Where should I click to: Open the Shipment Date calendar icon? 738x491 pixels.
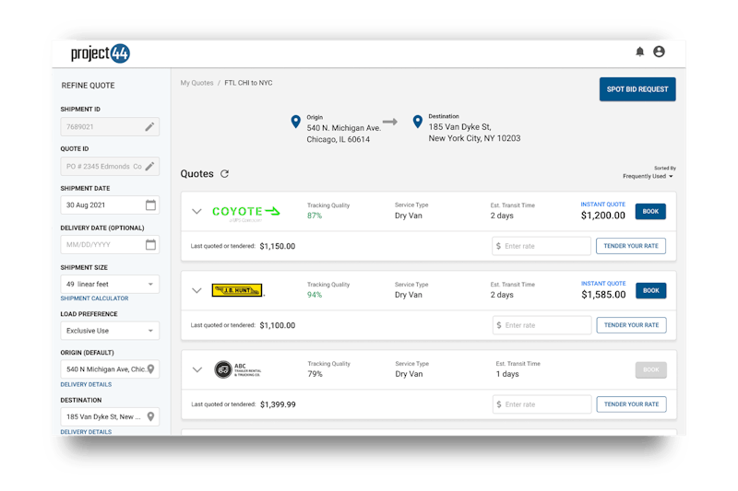(150, 205)
